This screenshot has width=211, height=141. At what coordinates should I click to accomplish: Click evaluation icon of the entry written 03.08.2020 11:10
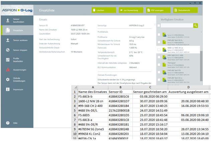[x=164, y=35]
